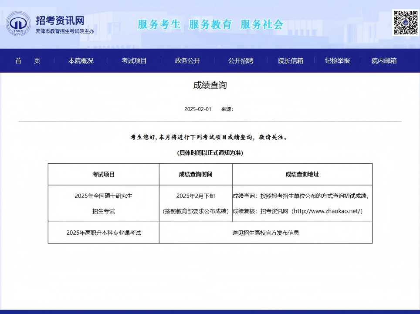Click the slogan 服务考生 服务教育 服务社会
This screenshot has height=314, width=420.
point(210,24)
